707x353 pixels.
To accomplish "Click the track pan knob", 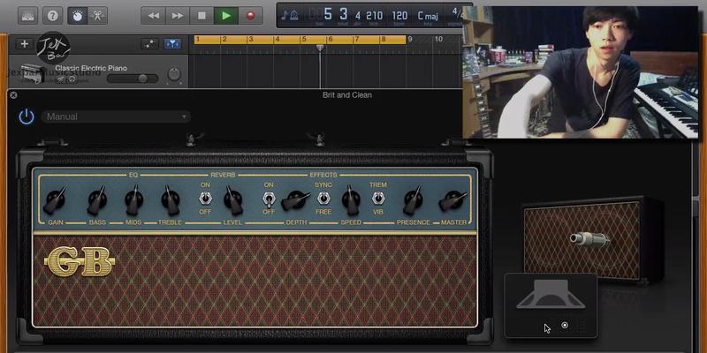I will 174,74.
